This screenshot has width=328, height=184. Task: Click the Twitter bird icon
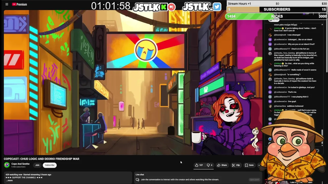(217, 7)
